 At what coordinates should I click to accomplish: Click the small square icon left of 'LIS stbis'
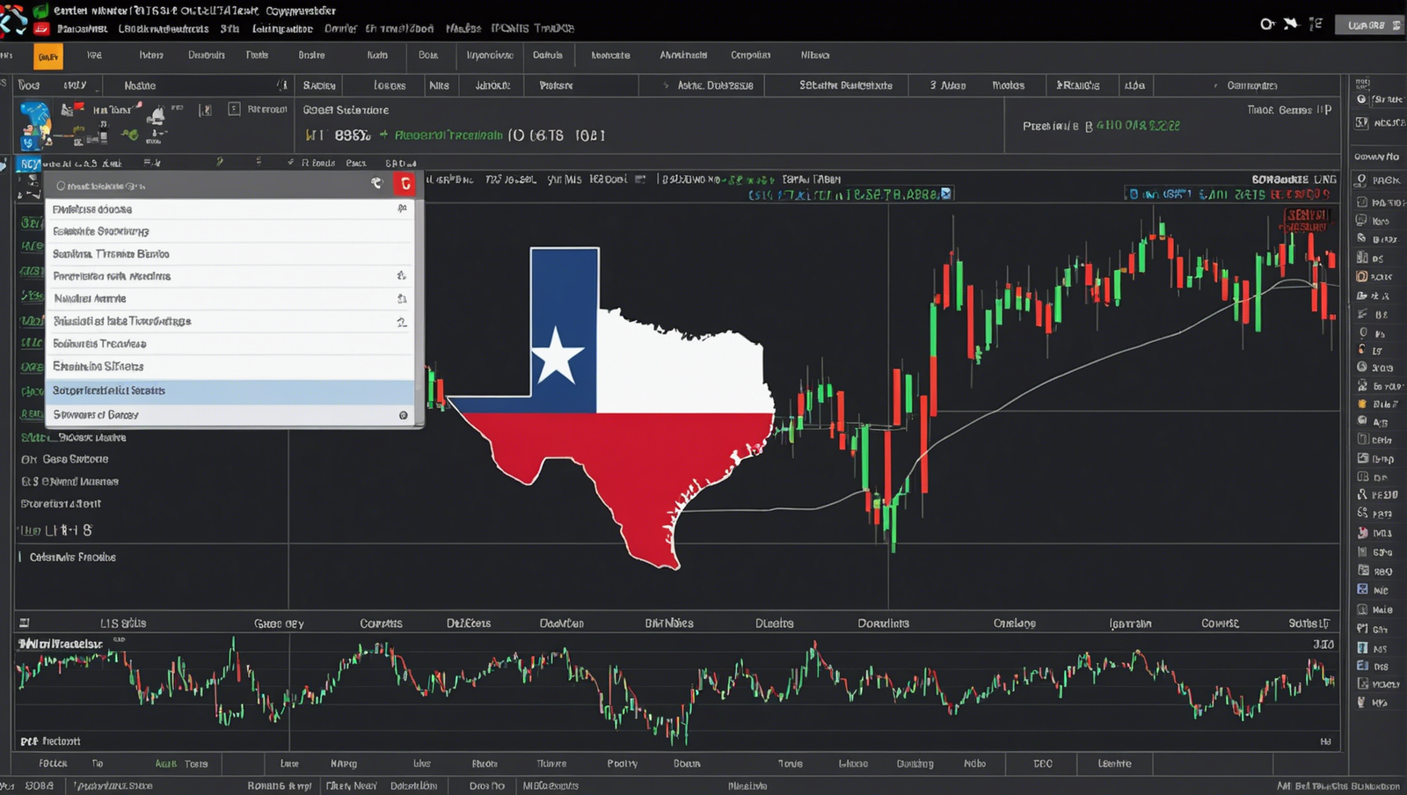tap(25, 623)
